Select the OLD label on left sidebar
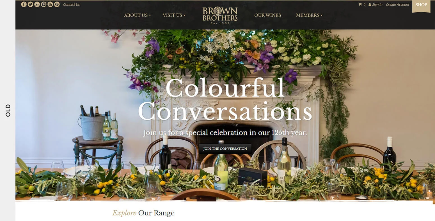 [x=8, y=110]
